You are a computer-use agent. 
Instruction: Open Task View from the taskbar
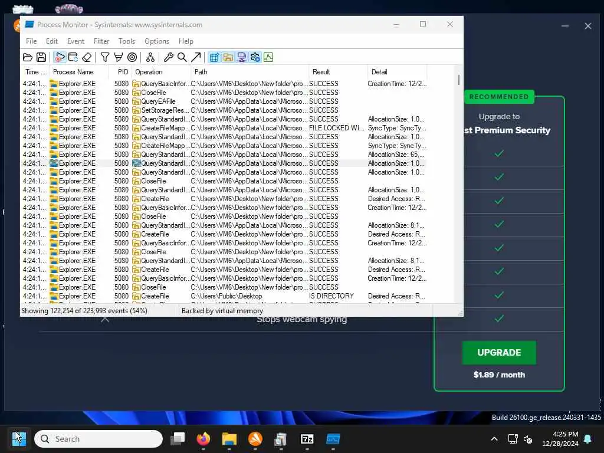(178, 439)
